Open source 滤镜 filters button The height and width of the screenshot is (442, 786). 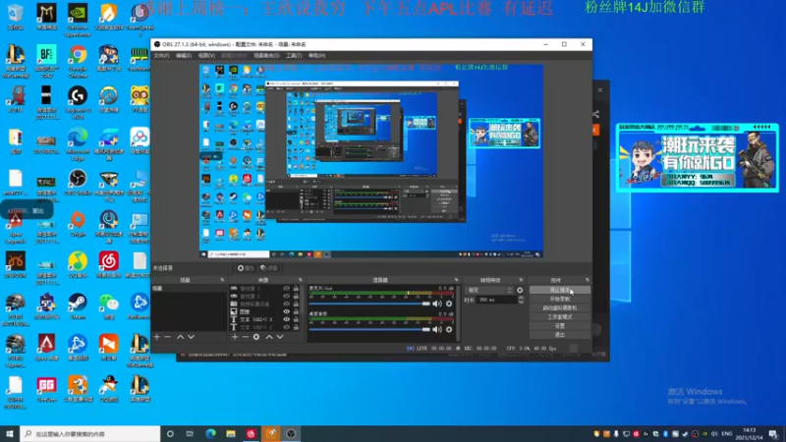tap(269, 268)
